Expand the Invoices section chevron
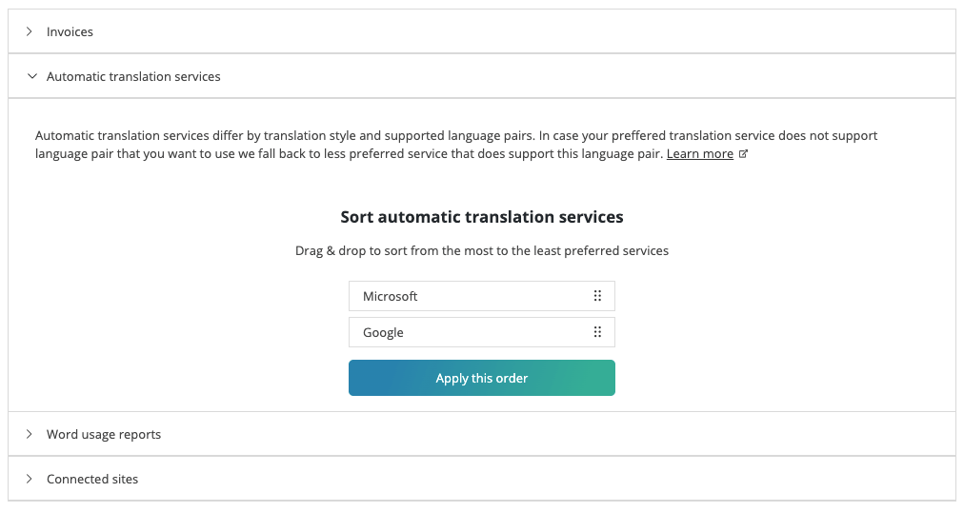Viewport: 964px width, 512px height. pyautogui.click(x=29, y=31)
